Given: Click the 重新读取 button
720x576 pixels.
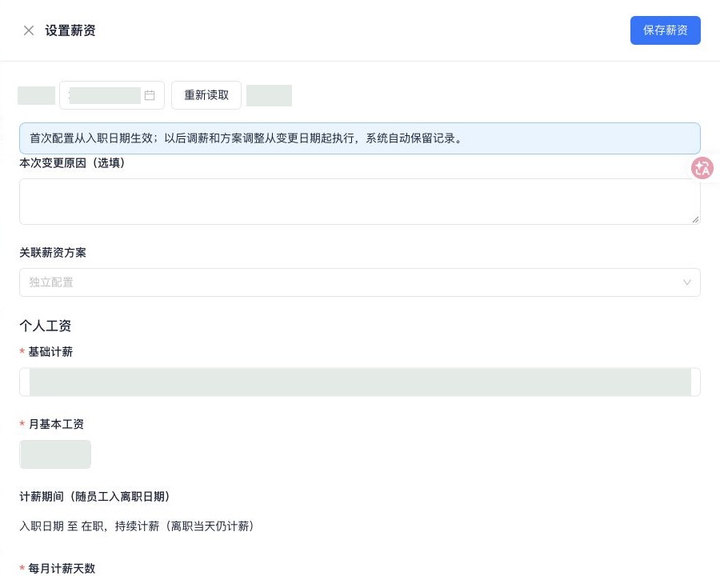Looking at the screenshot, I should (206, 95).
